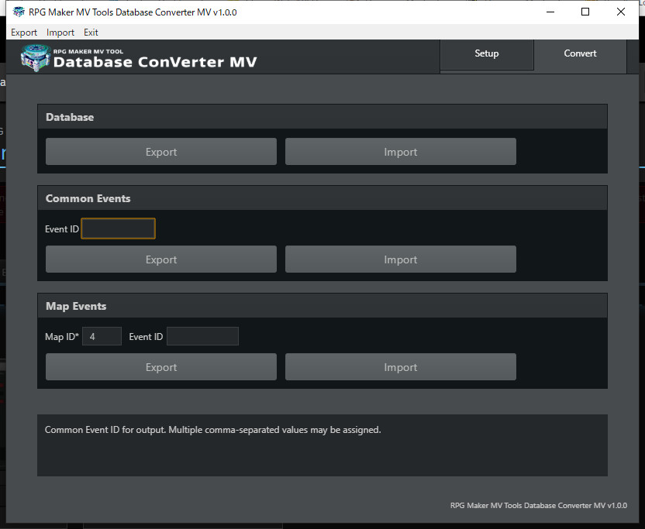
Task: Import the Database
Action: tap(400, 151)
